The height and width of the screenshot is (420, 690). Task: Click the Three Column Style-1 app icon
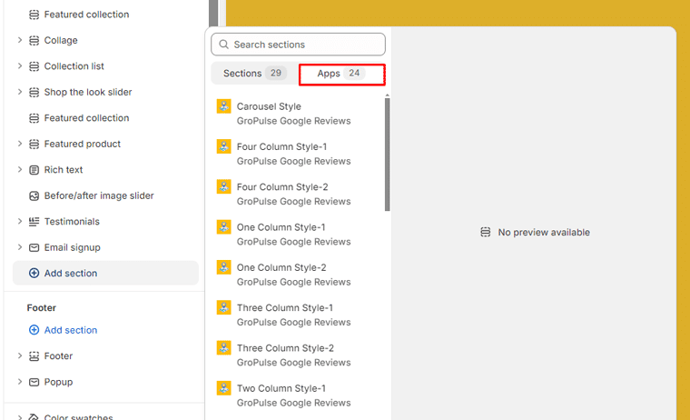(x=224, y=307)
